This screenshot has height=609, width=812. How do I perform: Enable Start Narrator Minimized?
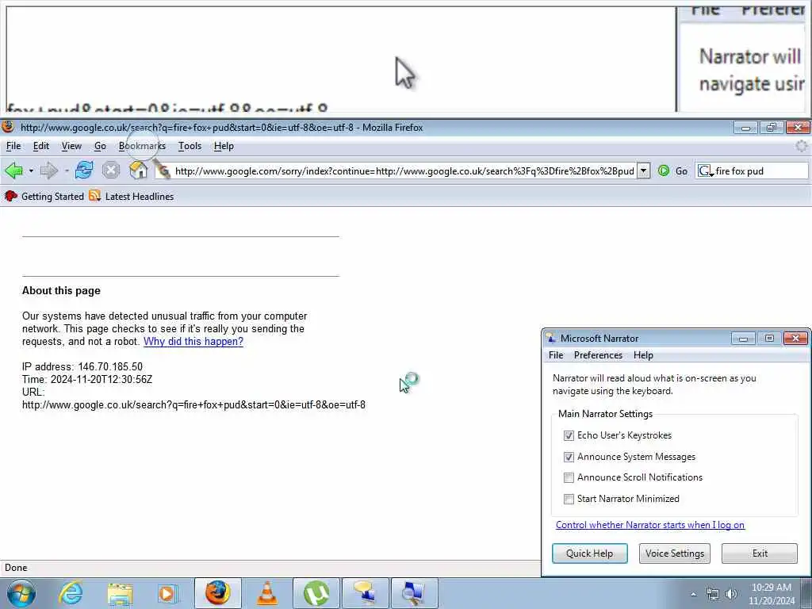click(x=569, y=499)
